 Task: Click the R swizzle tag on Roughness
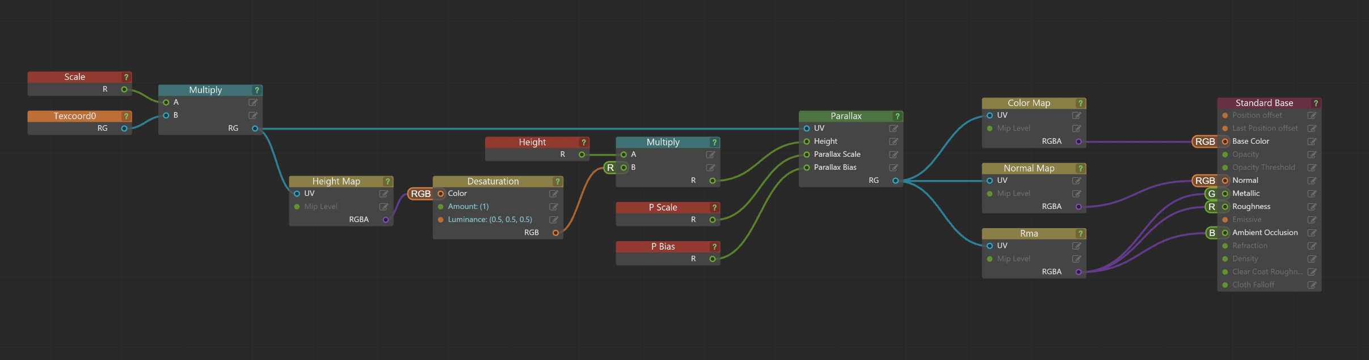point(1212,207)
